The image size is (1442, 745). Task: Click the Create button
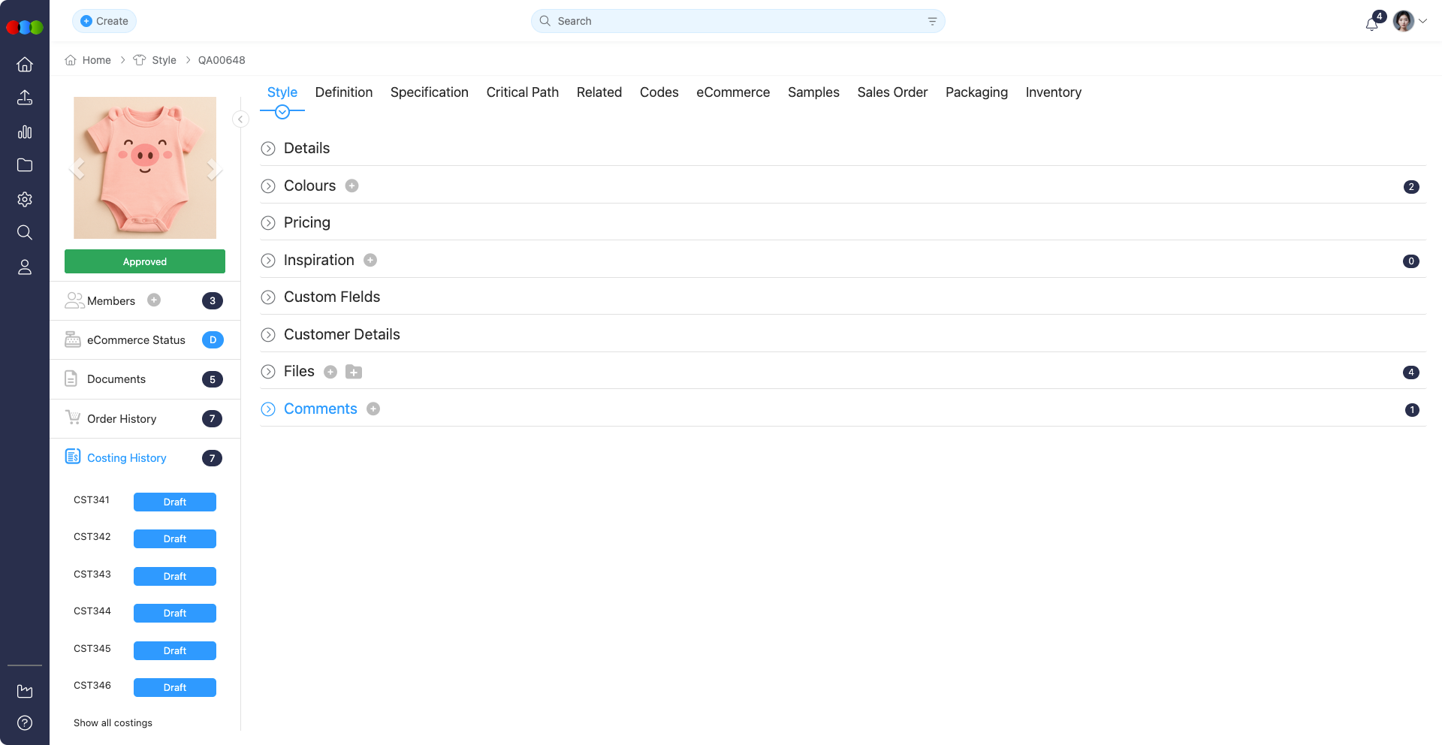104,21
